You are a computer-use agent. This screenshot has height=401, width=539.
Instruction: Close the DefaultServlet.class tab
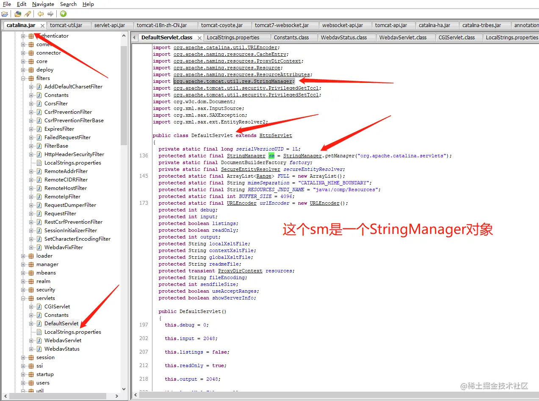click(199, 38)
